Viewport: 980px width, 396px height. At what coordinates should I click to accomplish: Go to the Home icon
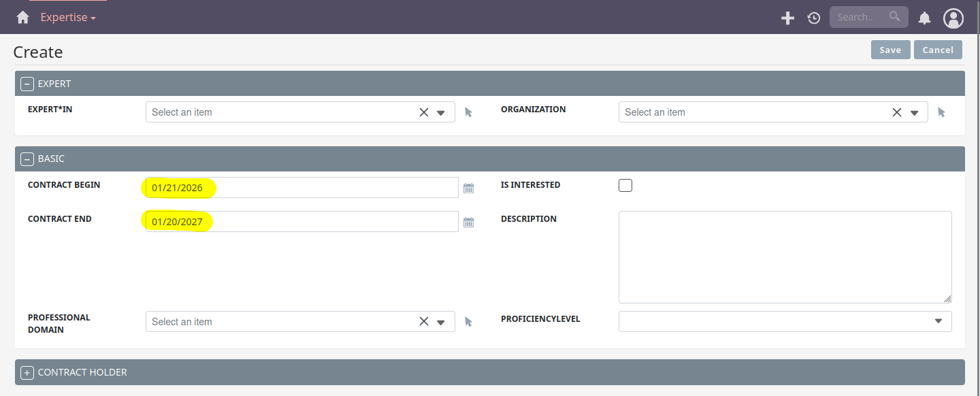(23, 18)
